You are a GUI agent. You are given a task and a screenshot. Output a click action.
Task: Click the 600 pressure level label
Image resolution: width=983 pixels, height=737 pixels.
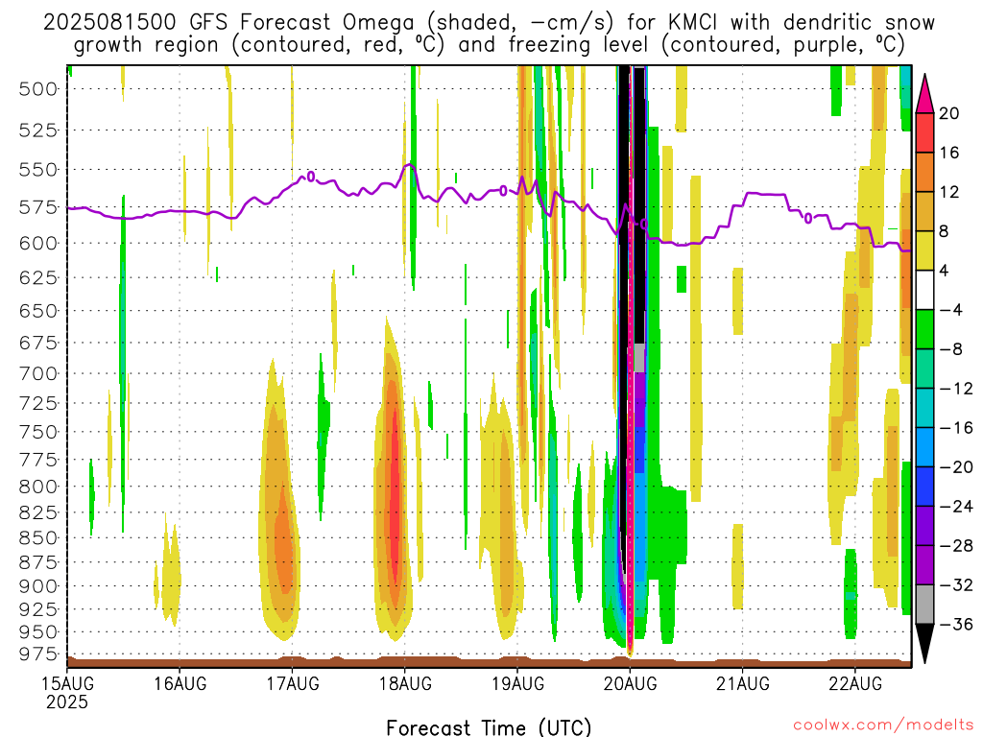tap(38, 243)
